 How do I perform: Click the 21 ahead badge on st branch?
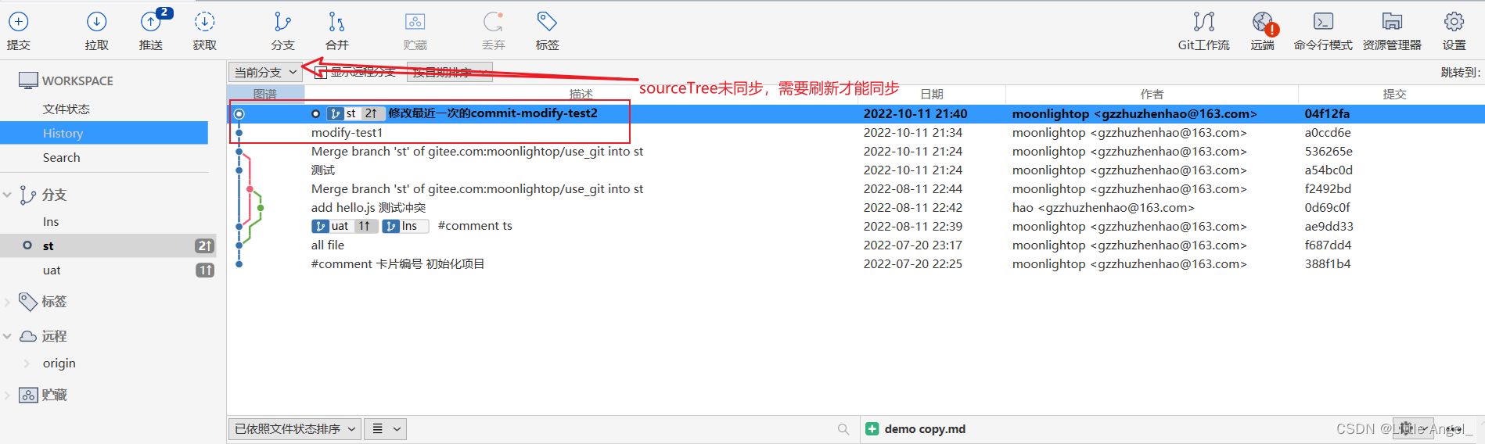click(x=204, y=245)
